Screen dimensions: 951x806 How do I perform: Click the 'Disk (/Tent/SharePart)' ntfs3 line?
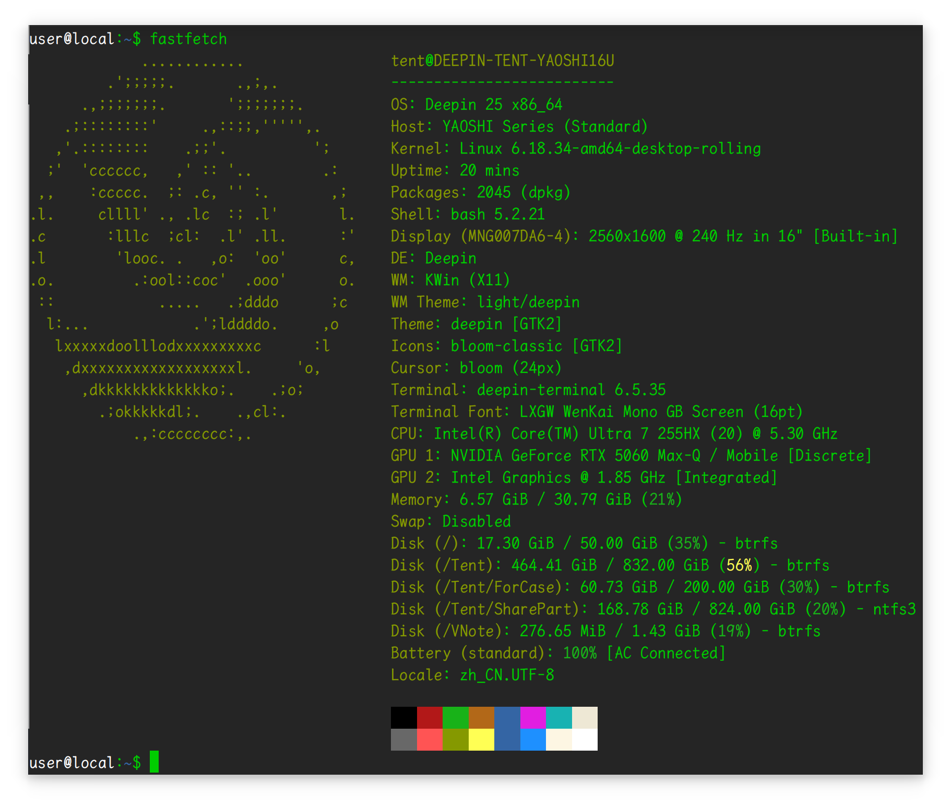[x=653, y=610]
